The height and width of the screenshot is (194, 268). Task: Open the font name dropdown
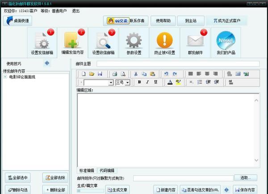pos(111,83)
